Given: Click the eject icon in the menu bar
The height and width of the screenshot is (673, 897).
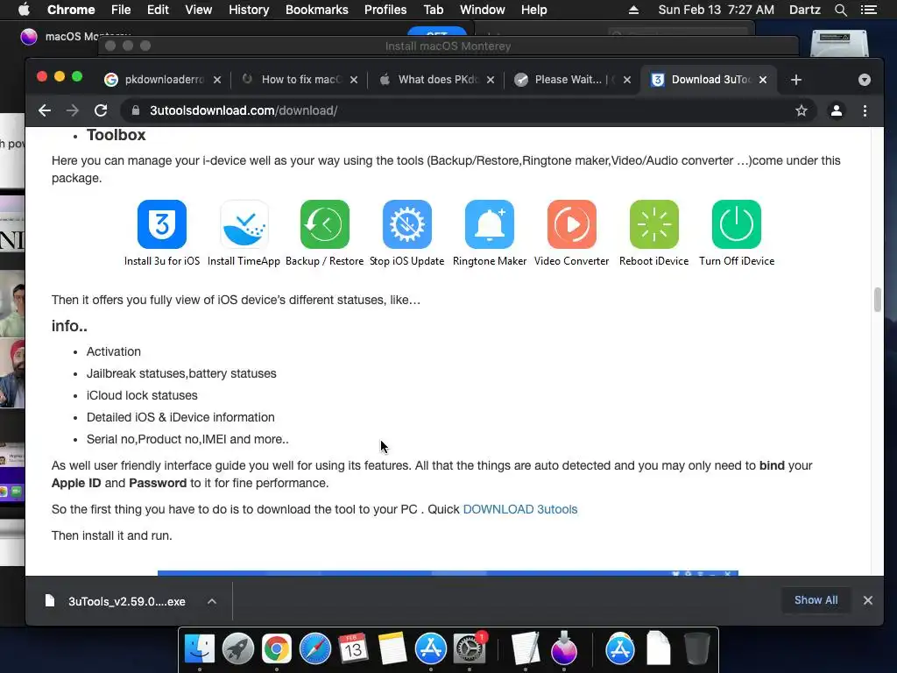Looking at the screenshot, I should tap(633, 10).
